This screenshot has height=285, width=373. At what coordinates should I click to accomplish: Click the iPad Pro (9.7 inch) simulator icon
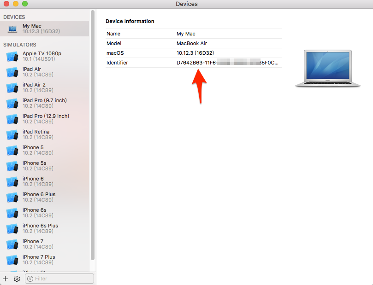[12, 104]
